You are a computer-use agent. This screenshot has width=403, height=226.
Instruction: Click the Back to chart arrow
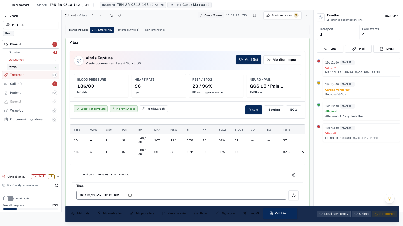click(x=9, y=5)
